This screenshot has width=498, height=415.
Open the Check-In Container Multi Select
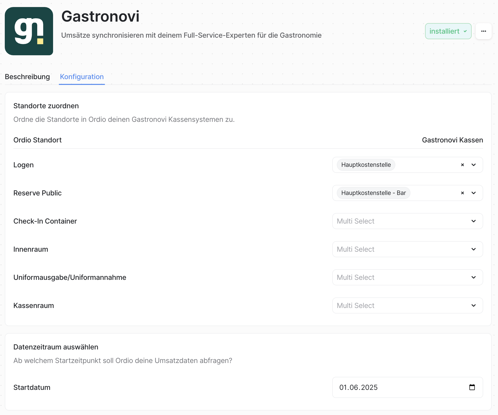tap(407, 221)
